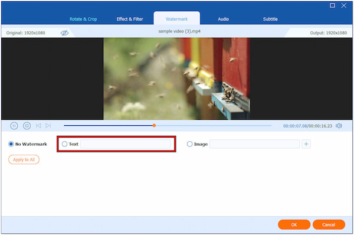The height and width of the screenshot is (235, 354).
Task: Stop the video playback
Action: coord(27,126)
